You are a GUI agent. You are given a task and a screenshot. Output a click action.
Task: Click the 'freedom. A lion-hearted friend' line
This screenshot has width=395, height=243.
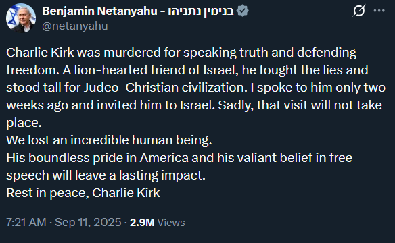click(x=187, y=70)
